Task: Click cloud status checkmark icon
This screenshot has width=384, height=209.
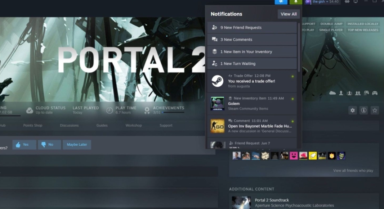Action: (x=30, y=110)
